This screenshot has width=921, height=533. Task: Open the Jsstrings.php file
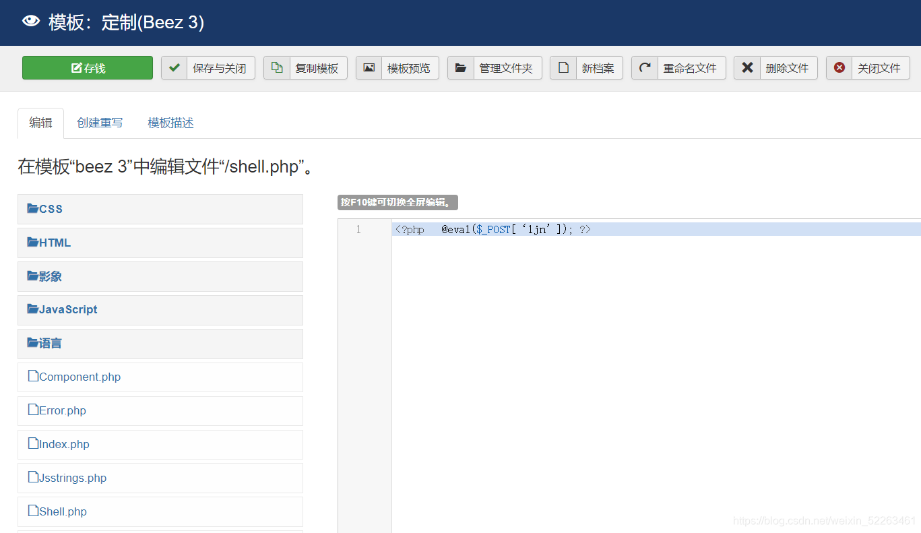(160, 478)
